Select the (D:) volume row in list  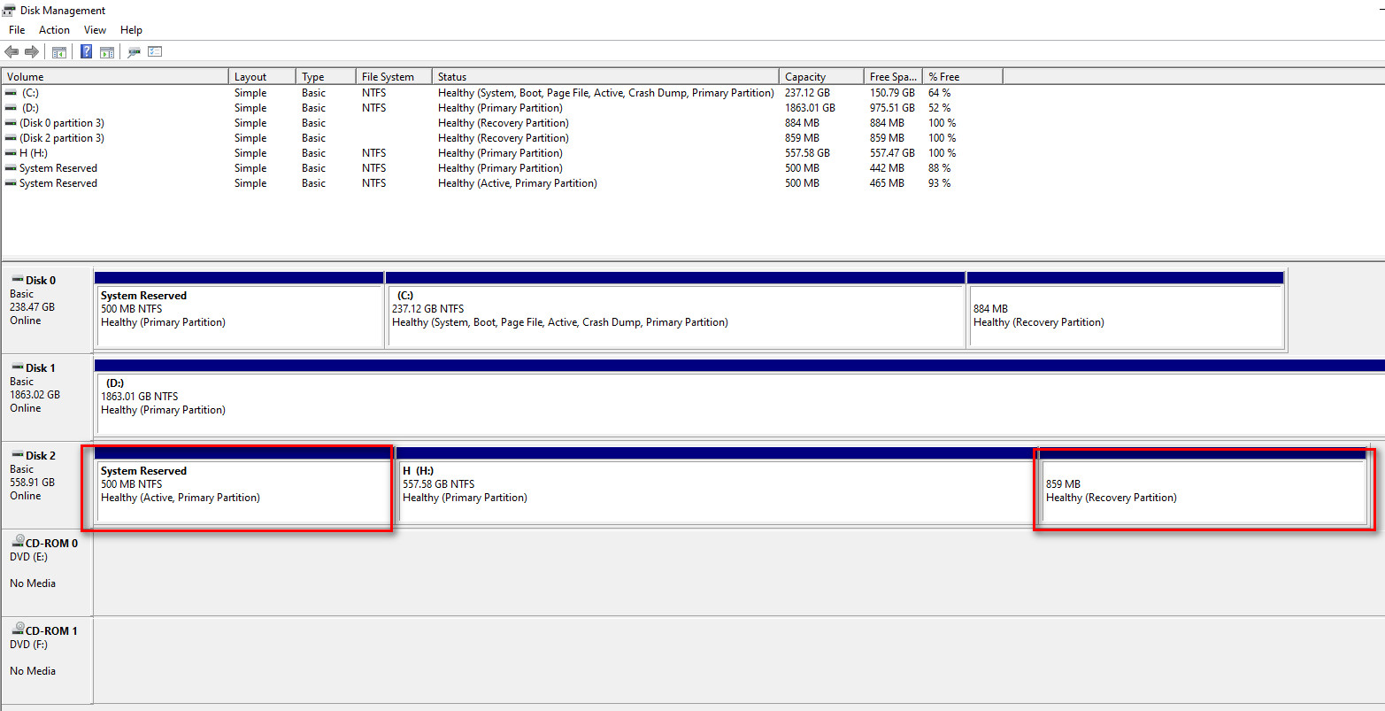click(30, 108)
